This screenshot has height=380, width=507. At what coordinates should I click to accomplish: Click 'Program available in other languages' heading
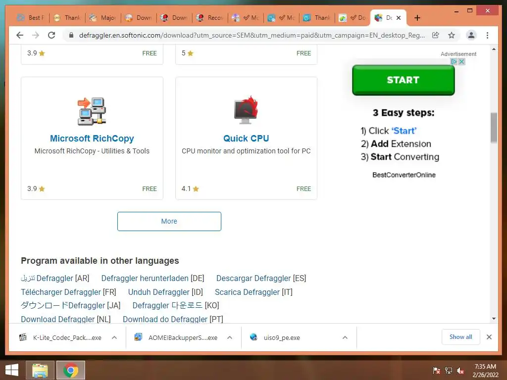pyautogui.click(x=100, y=261)
